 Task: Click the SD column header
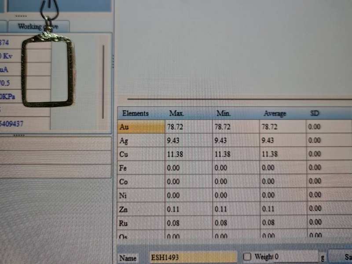[x=315, y=114]
